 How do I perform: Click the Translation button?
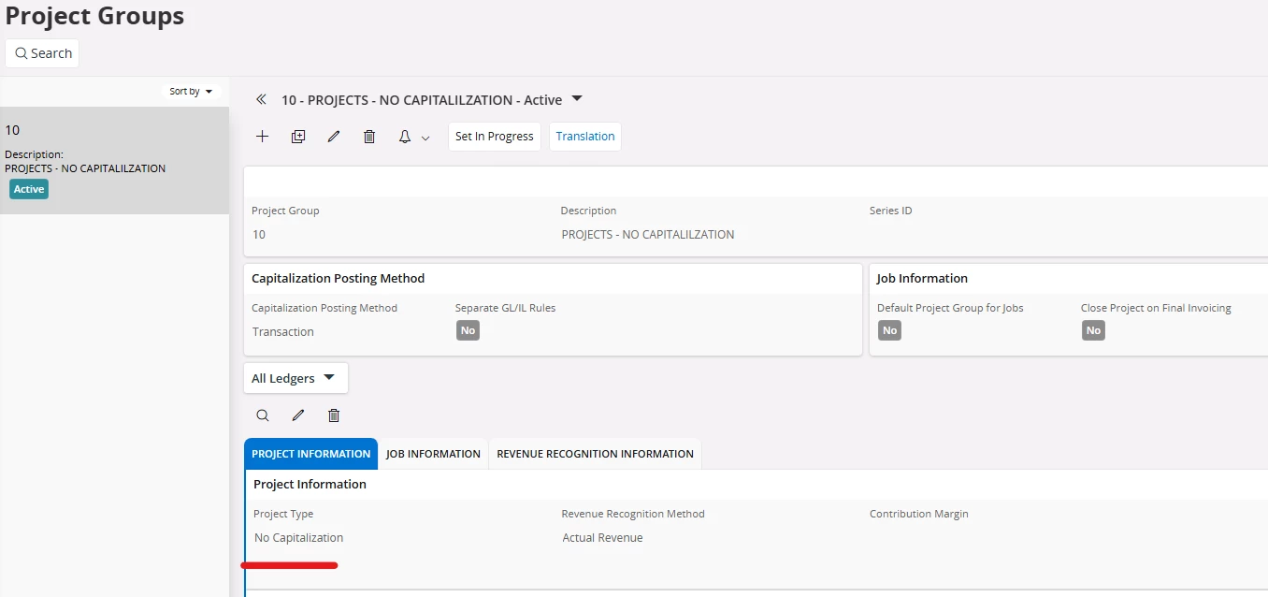[585, 137]
